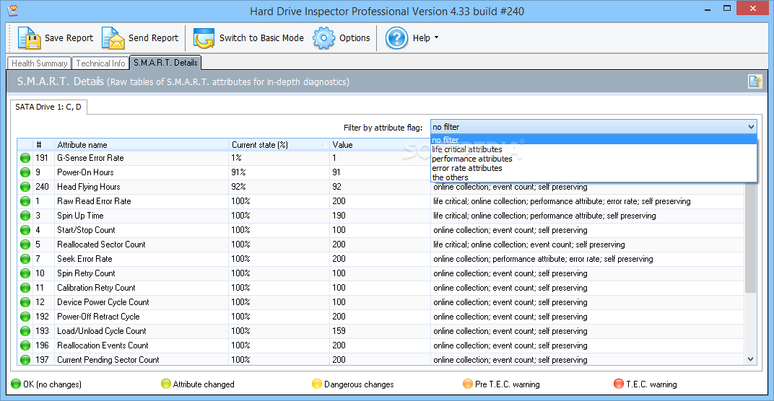The image size is (774, 401).
Task: Select the 'Reallocated Sector Count' row name
Action: 101,244
